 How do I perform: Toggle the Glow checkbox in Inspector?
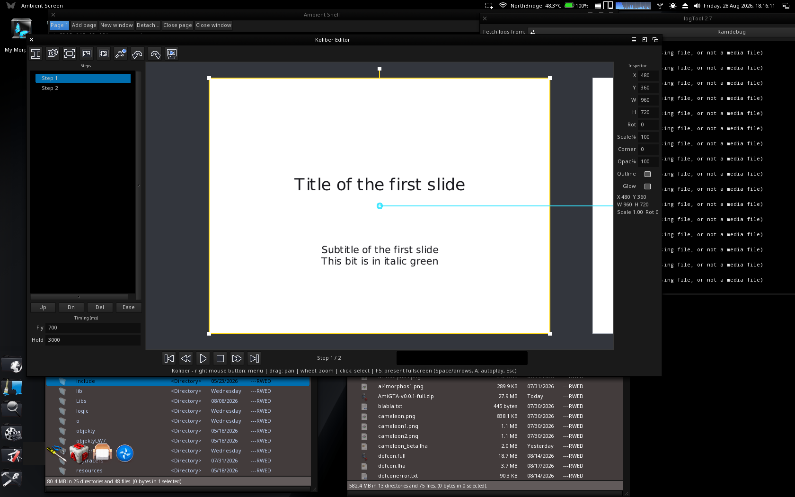coord(648,186)
